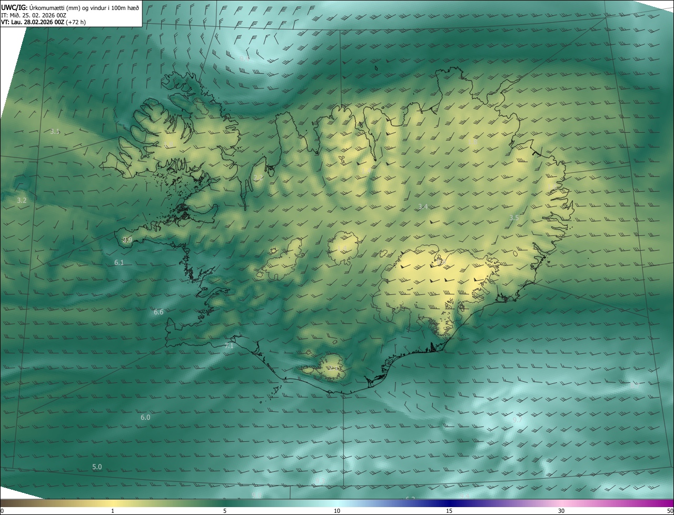
Task: Click the 1 tick on the color scale
Action: click(x=113, y=511)
